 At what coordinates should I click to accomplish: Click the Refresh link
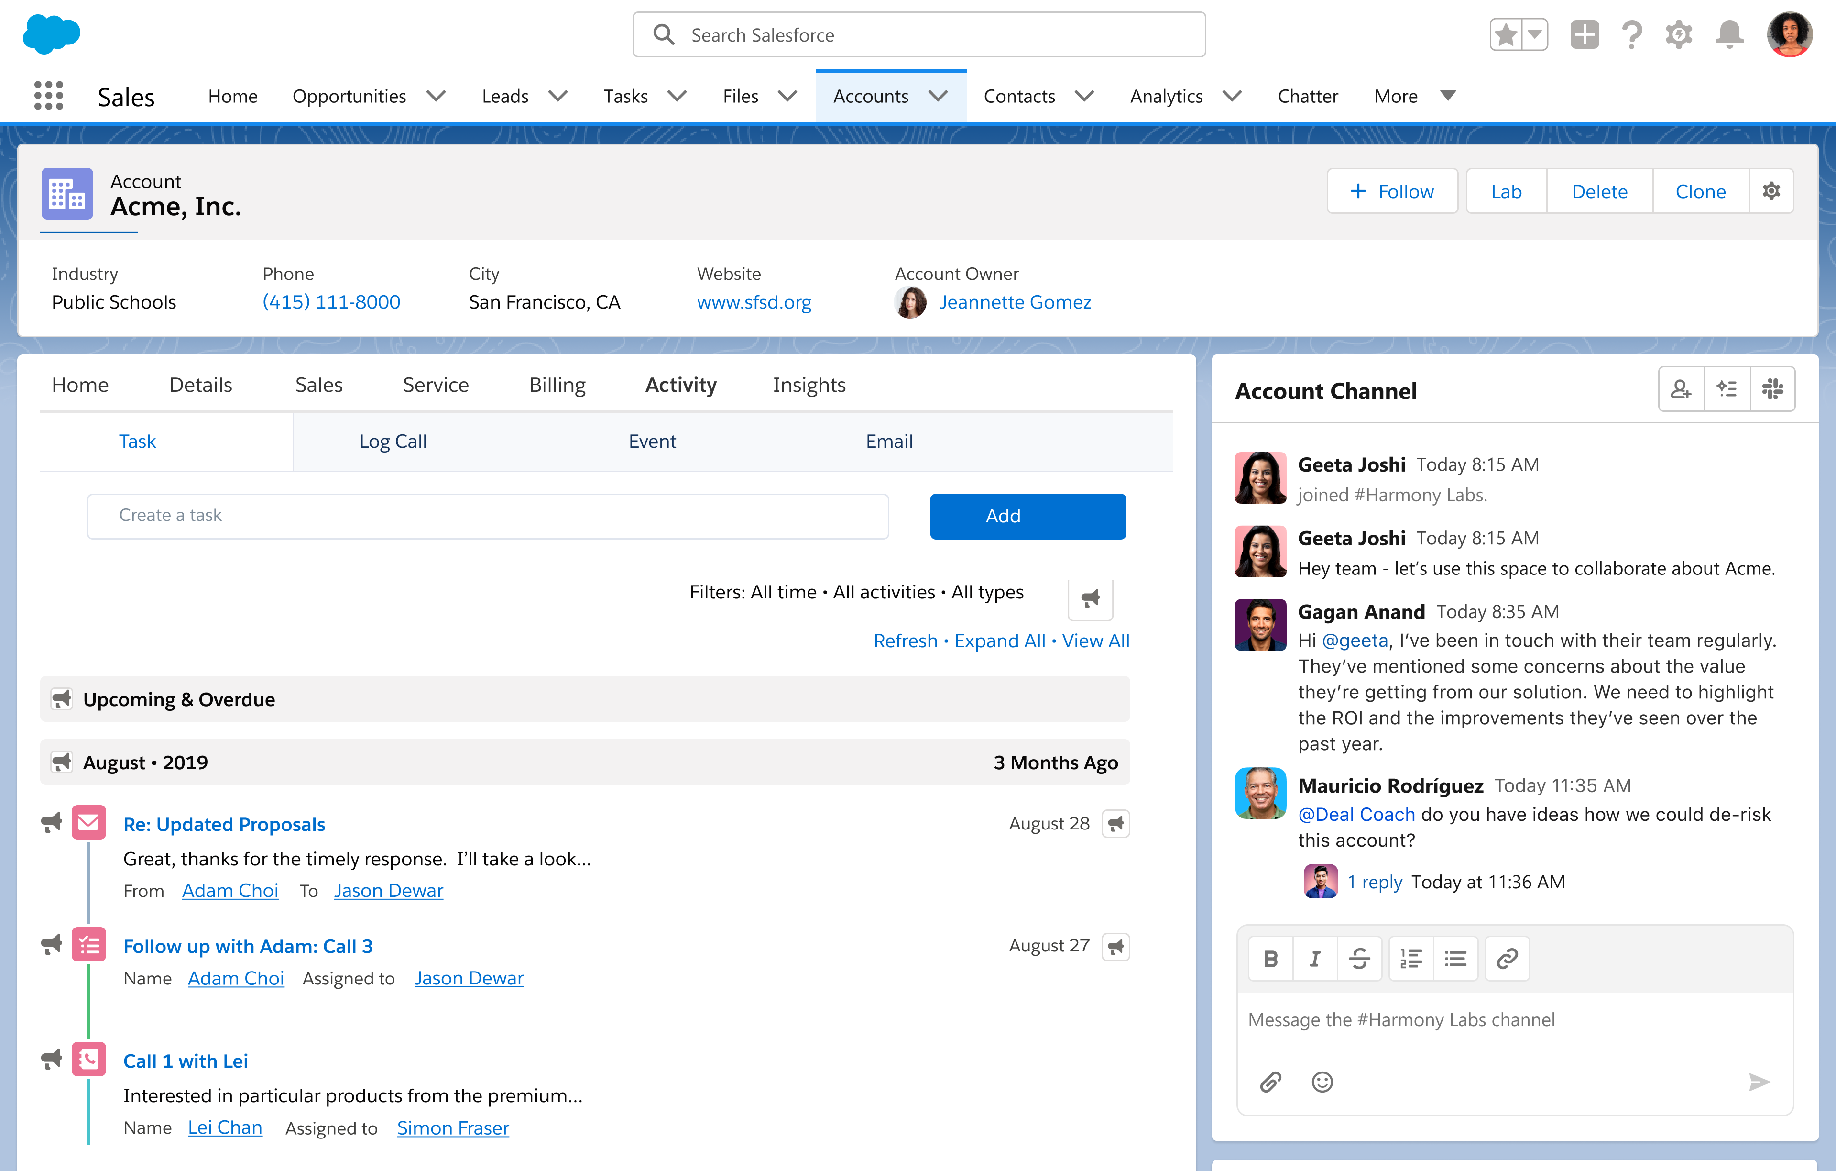(905, 641)
